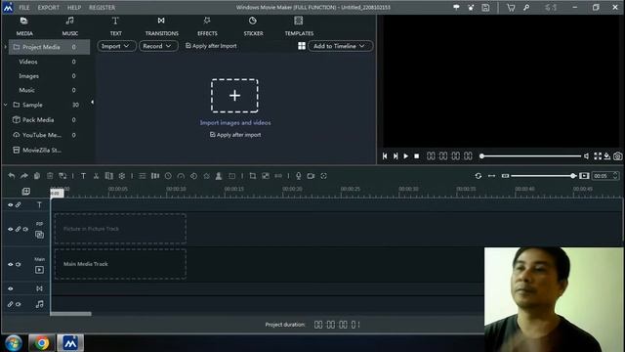Click the key register icon in title bar
This screenshot has width=625, height=352.
[x=526, y=8]
